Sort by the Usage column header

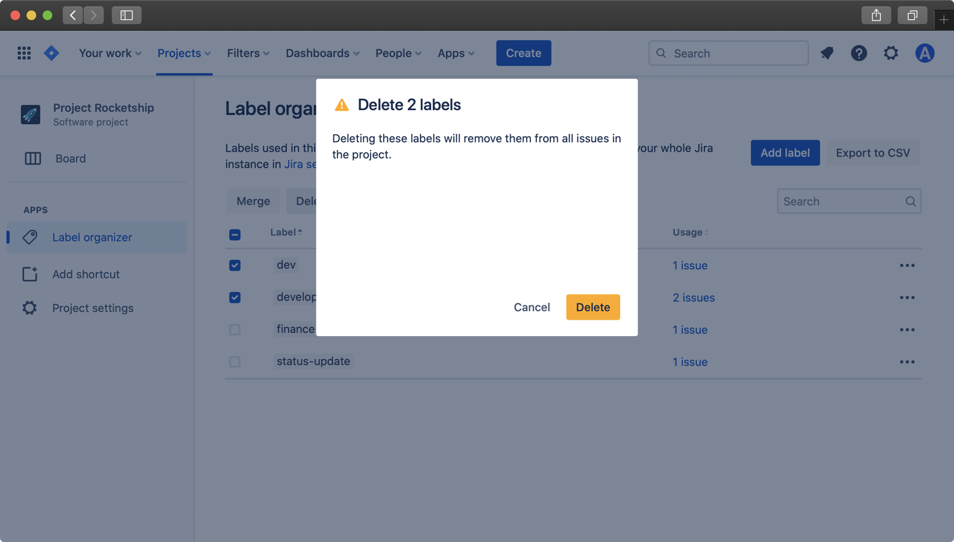coord(691,232)
